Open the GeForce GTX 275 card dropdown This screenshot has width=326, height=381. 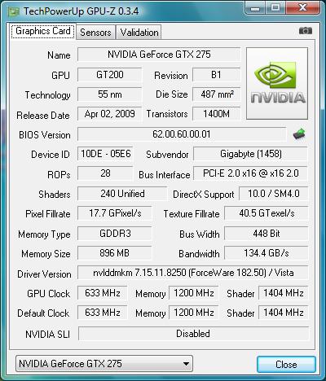tap(104, 364)
